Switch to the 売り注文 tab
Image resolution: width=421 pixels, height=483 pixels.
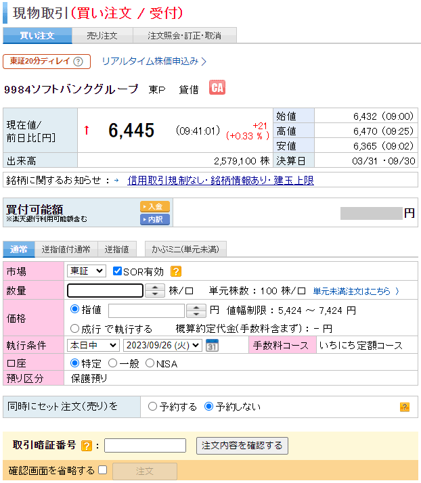click(x=102, y=36)
